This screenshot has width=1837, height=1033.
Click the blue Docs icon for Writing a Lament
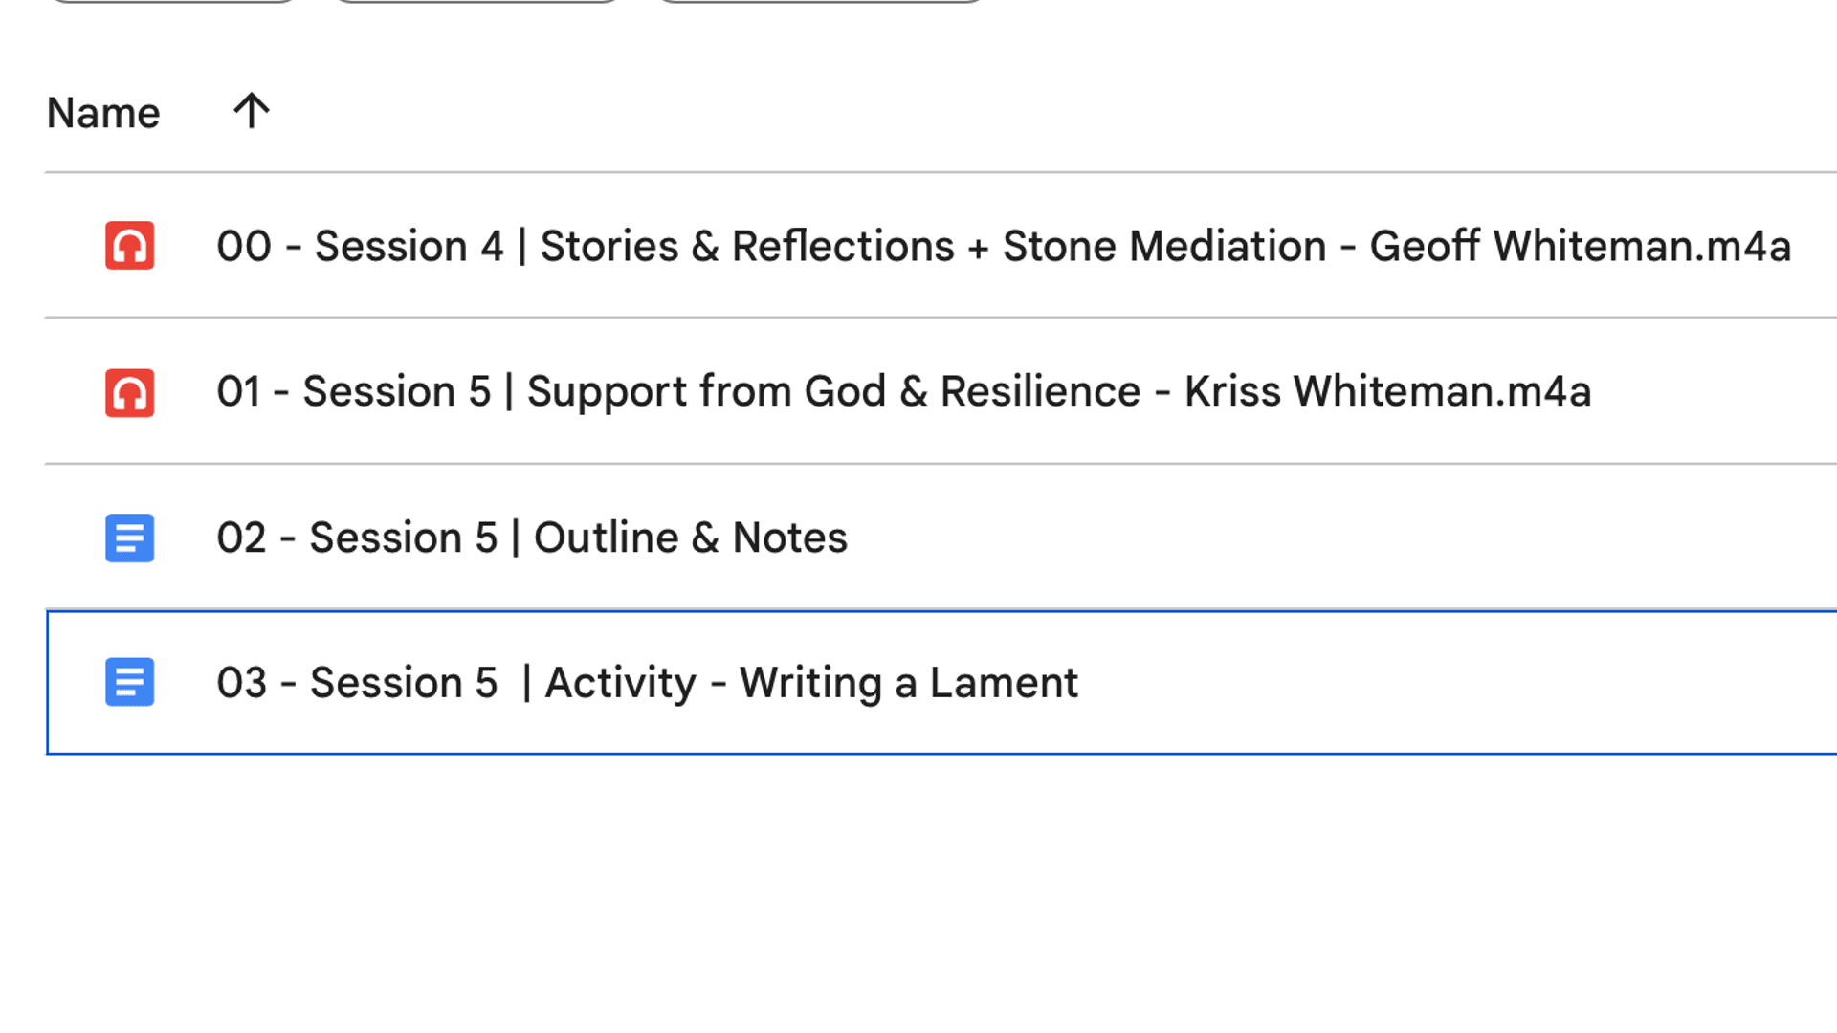coord(129,682)
